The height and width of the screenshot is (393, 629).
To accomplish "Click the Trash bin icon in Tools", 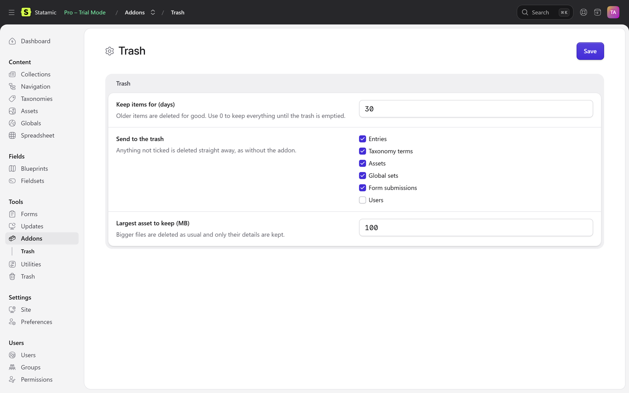I will pyautogui.click(x=12, y=276).
